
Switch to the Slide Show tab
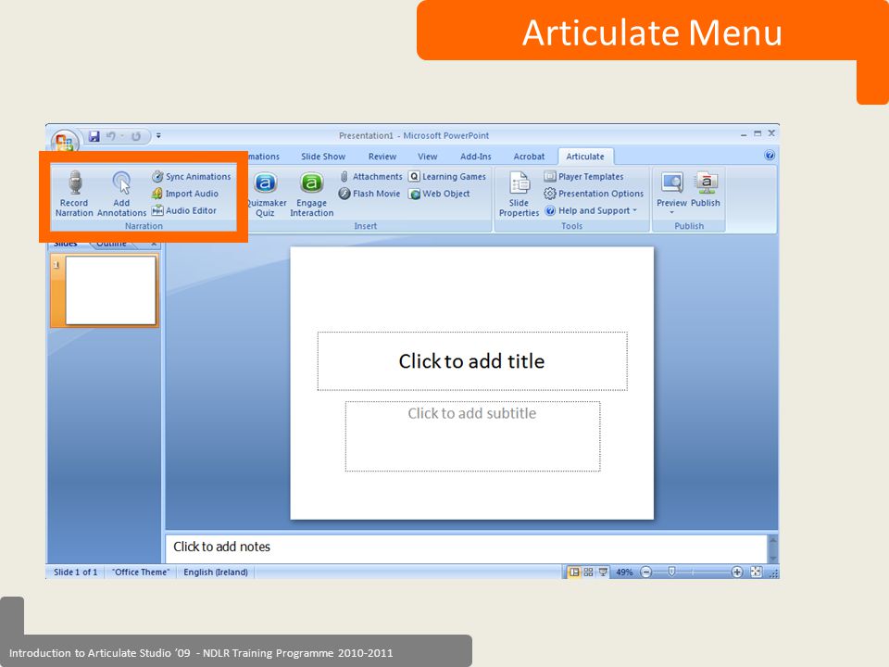pyautogui.click(x=323, y=157)
